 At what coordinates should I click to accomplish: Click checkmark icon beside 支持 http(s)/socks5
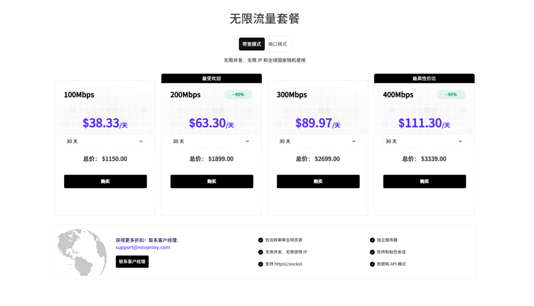pos(261,264)
